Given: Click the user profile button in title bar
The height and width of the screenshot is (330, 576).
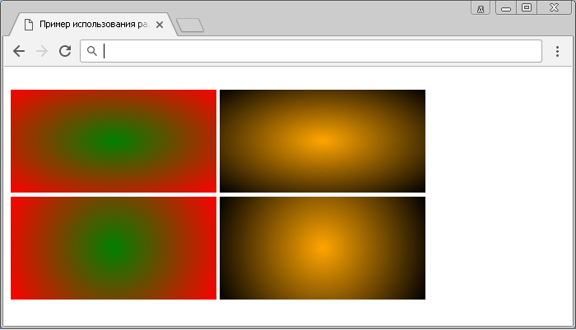Looking at the screenshot, I should coord(481,8).
